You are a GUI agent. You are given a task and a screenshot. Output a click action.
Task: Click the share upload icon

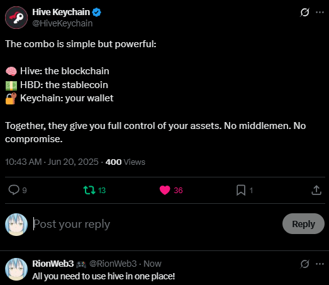click(x=316, y=190)
